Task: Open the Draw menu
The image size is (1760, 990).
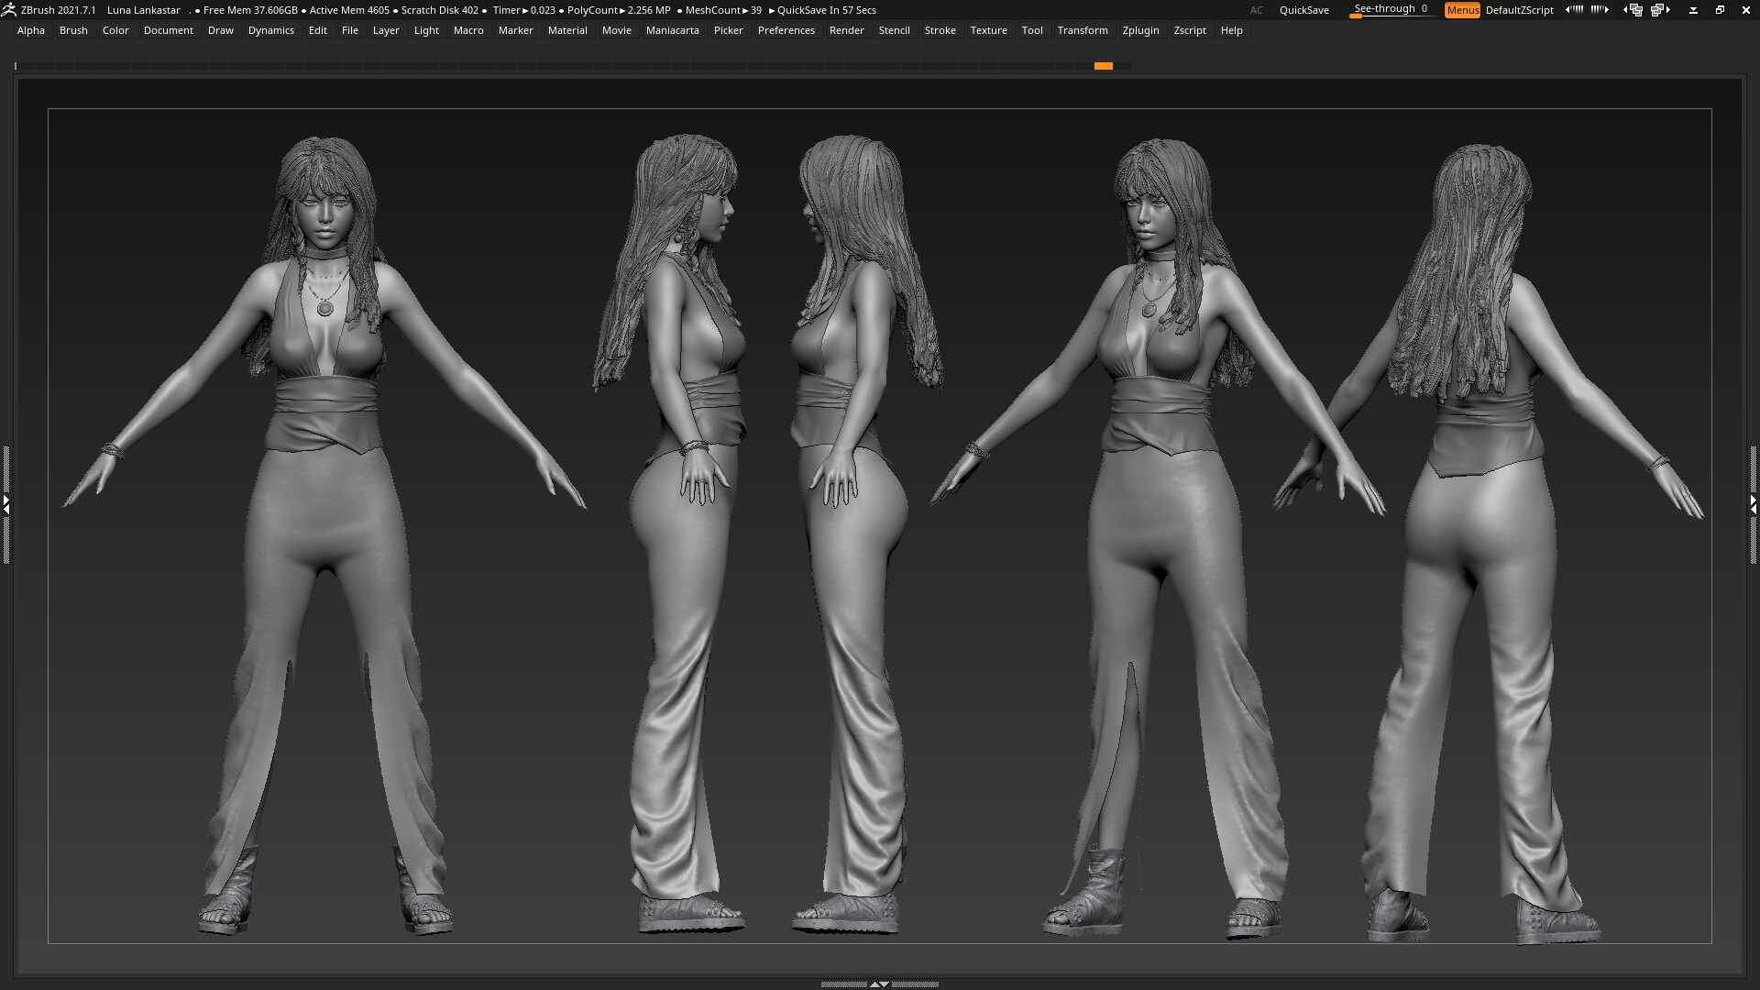Action: pos(221,30)
